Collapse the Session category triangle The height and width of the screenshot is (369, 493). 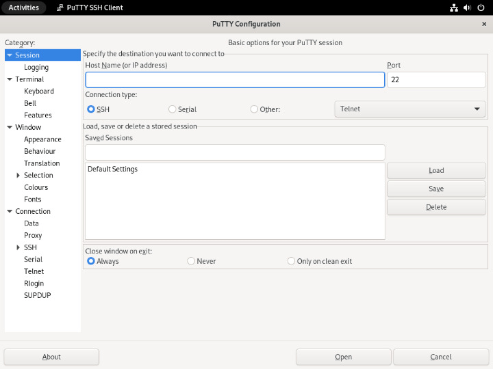point(10,55)
